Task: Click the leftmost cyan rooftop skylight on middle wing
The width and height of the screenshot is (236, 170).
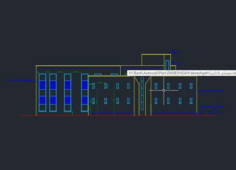Action: click(98, 74)
